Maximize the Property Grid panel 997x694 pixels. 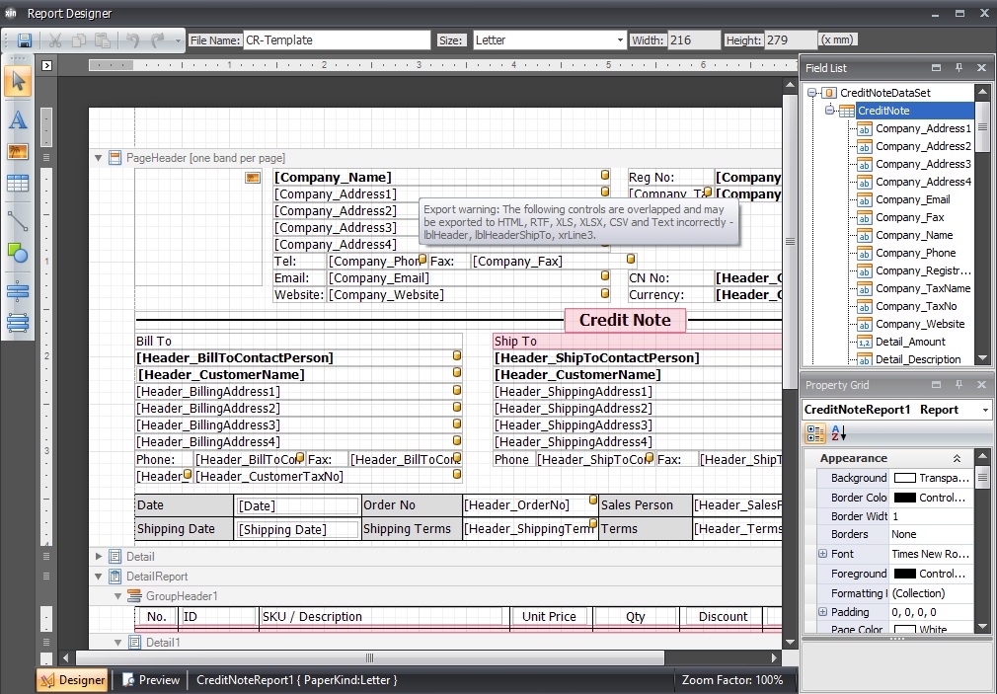pos(936,384)
